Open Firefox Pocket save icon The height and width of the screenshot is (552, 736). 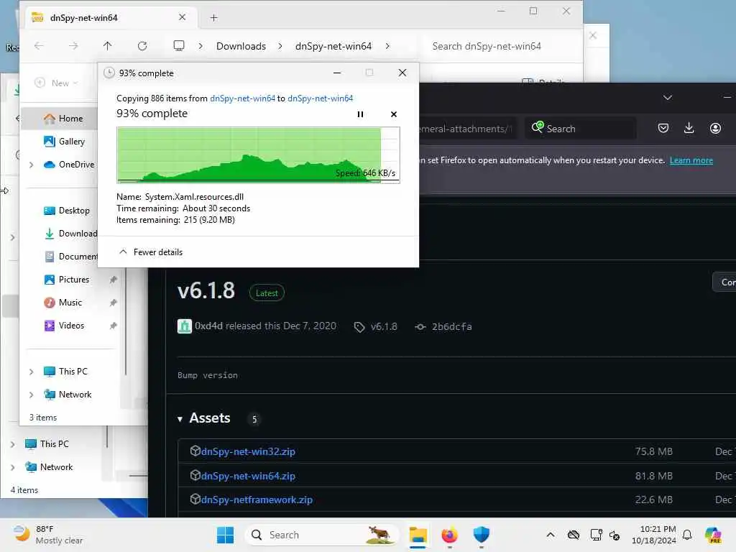[x=663, y=128]
